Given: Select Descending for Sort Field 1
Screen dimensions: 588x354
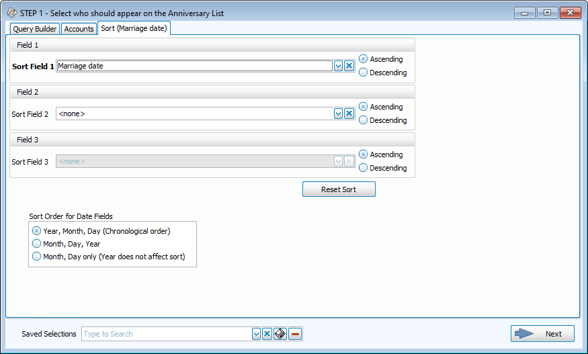Looking at the screenshot, I should (x=364, y=73).
